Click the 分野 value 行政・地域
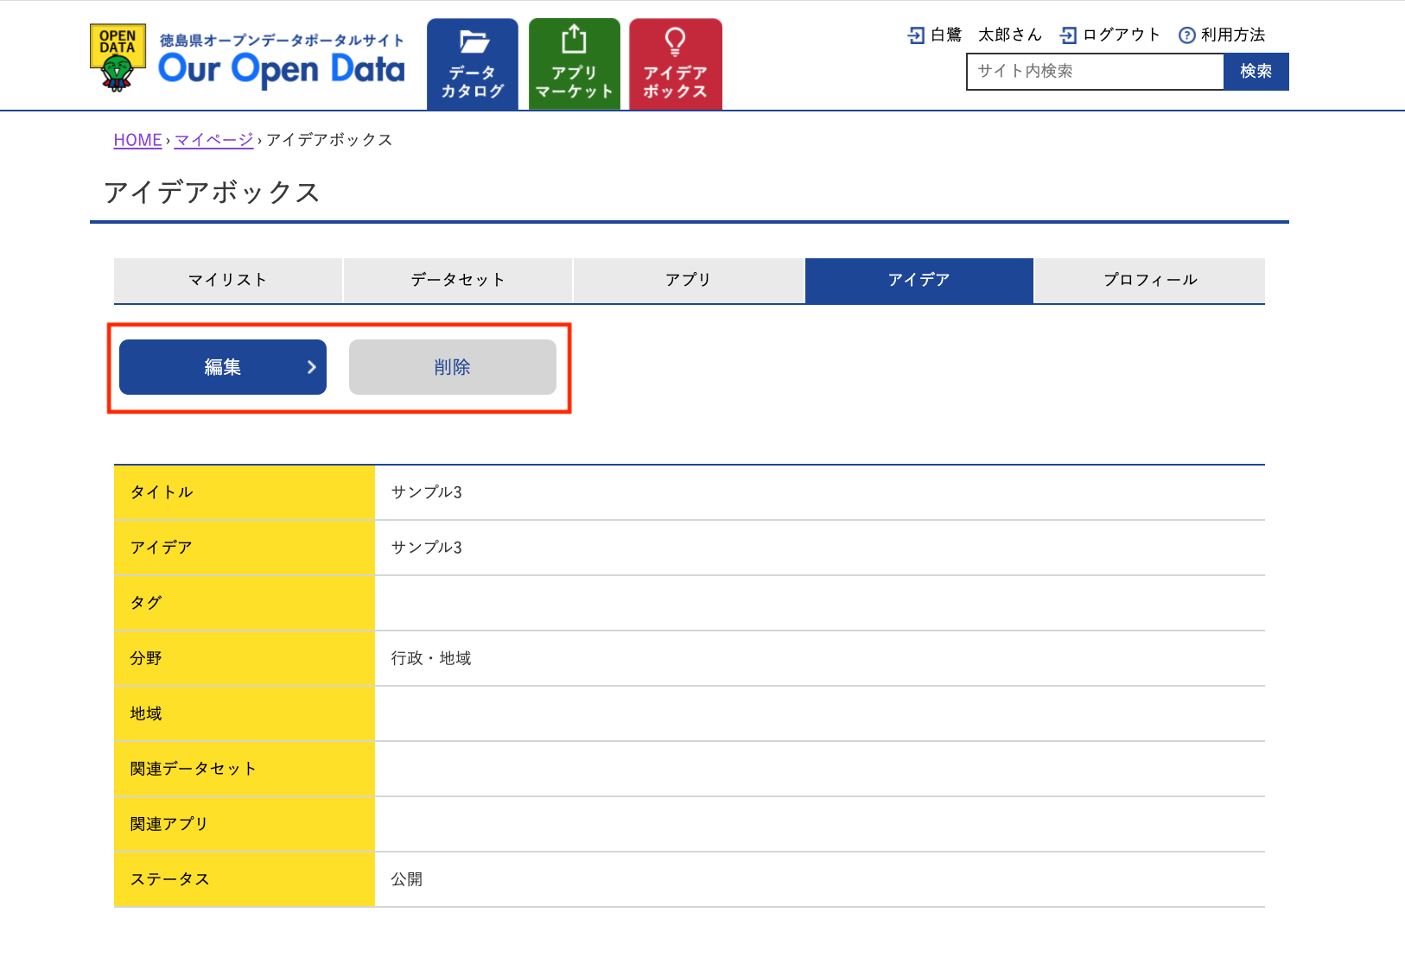1405x976 pixels. pyautogui.click(x=431, y=658)
